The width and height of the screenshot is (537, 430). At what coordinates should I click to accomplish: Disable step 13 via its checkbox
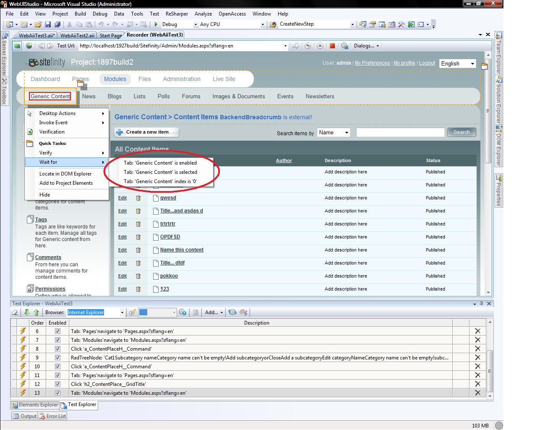[57, 393]
